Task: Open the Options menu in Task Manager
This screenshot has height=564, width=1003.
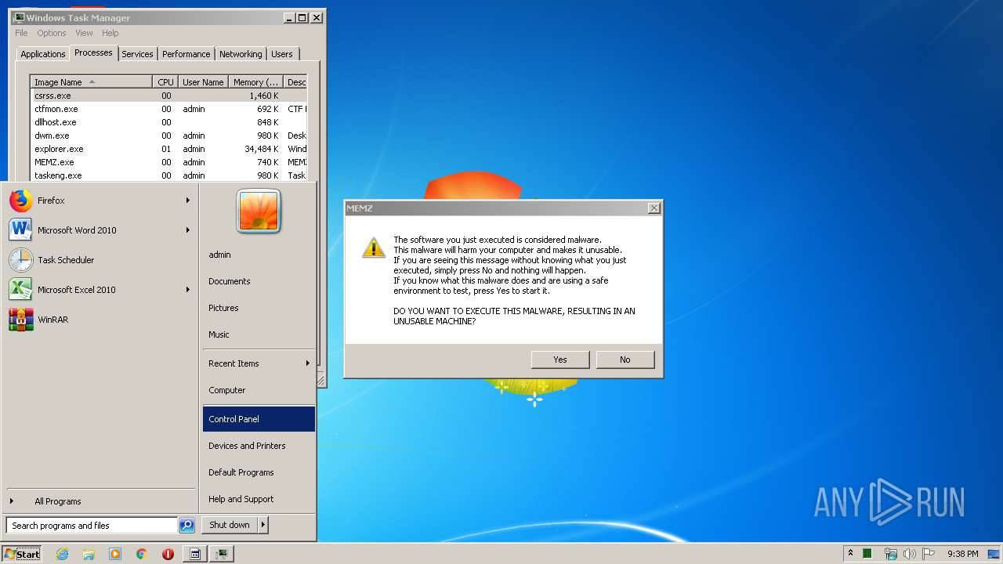Action: [x=52, y=33]
